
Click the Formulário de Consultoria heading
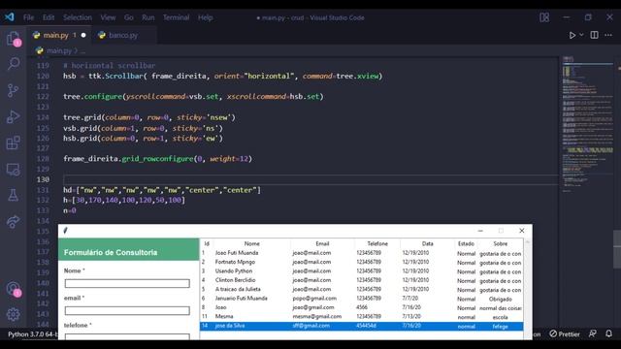click(111, 252)
